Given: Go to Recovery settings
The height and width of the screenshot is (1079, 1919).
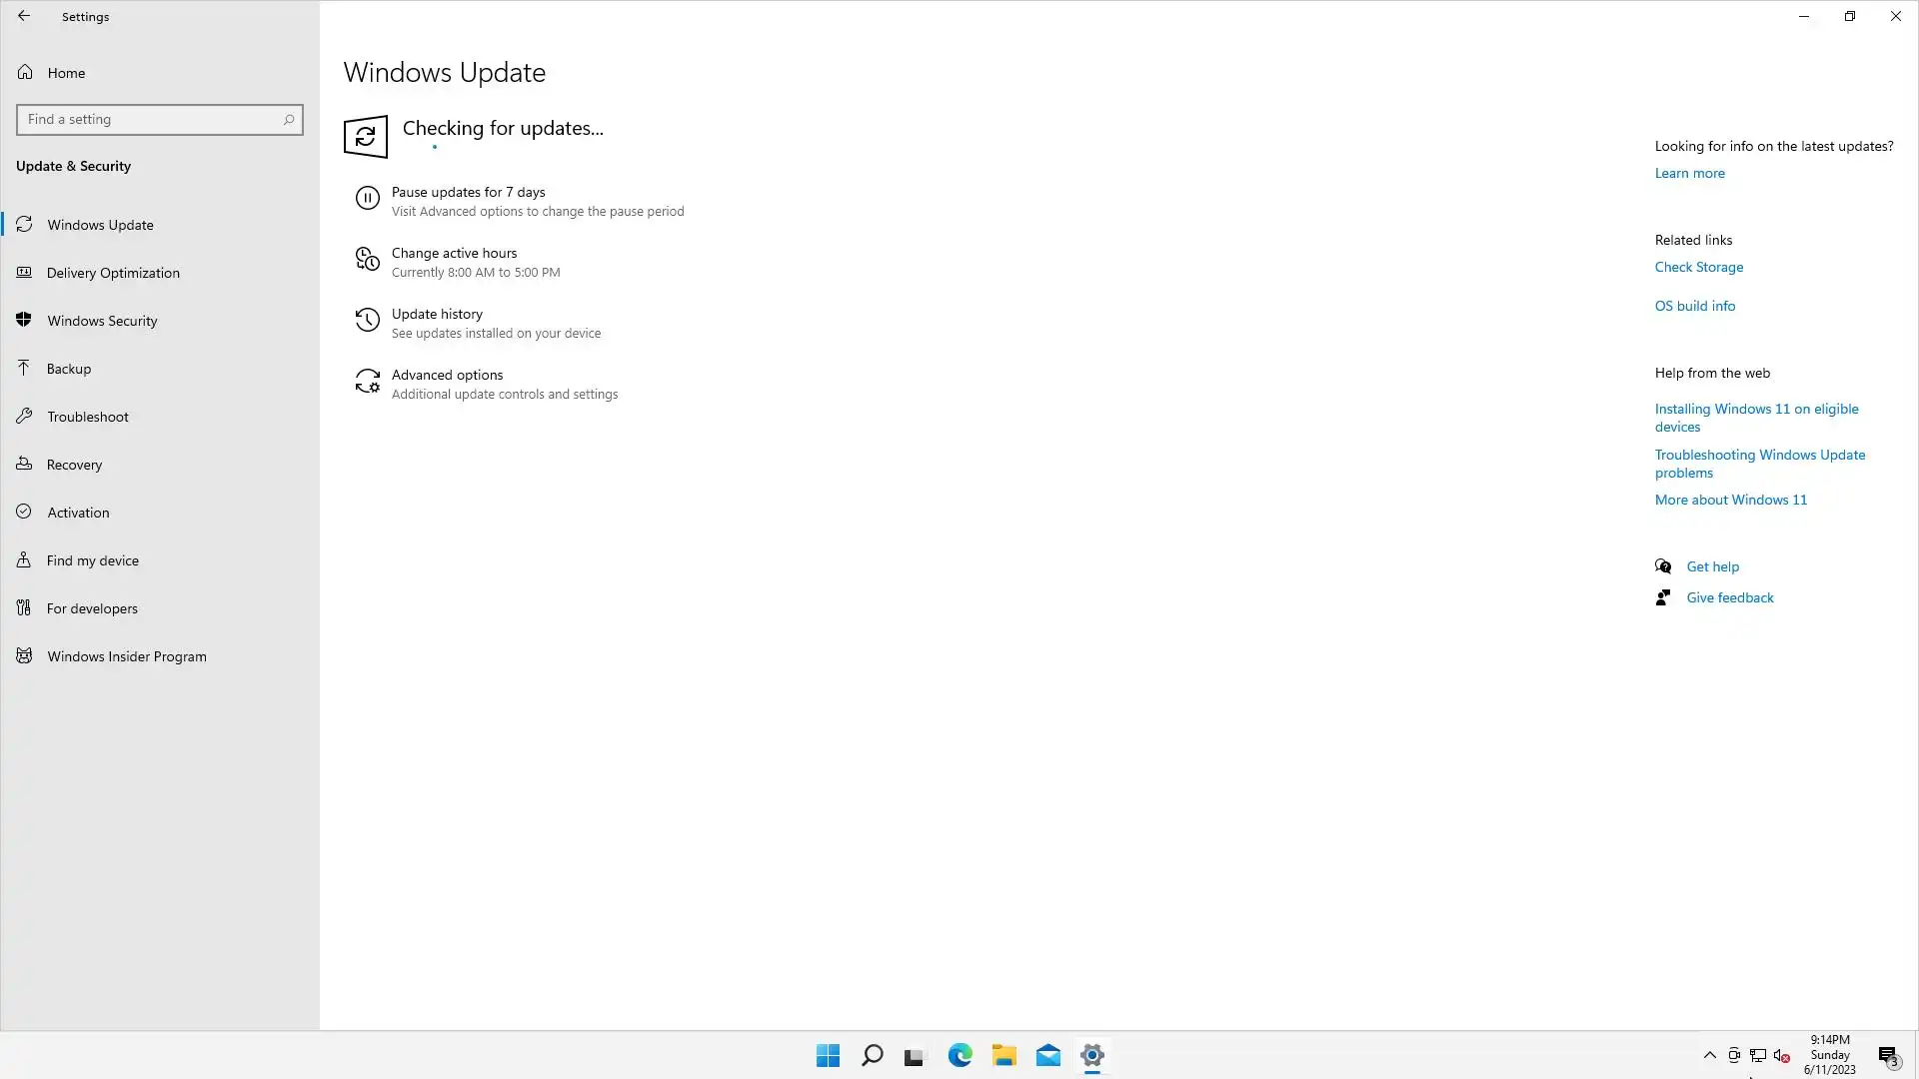Looking at the screenshot, I should coord(74,465).
